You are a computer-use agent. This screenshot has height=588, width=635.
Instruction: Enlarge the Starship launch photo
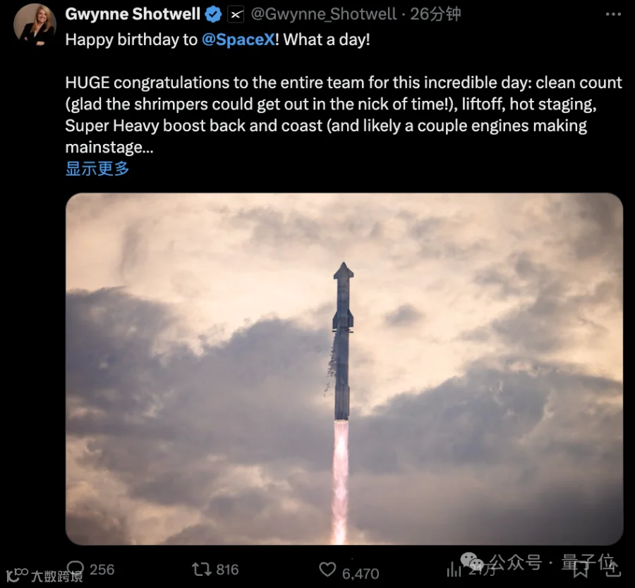click(x=344, y=368)
